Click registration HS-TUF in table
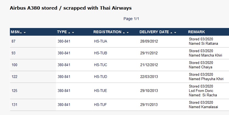229x115 pixels. [x=100, y=105]
